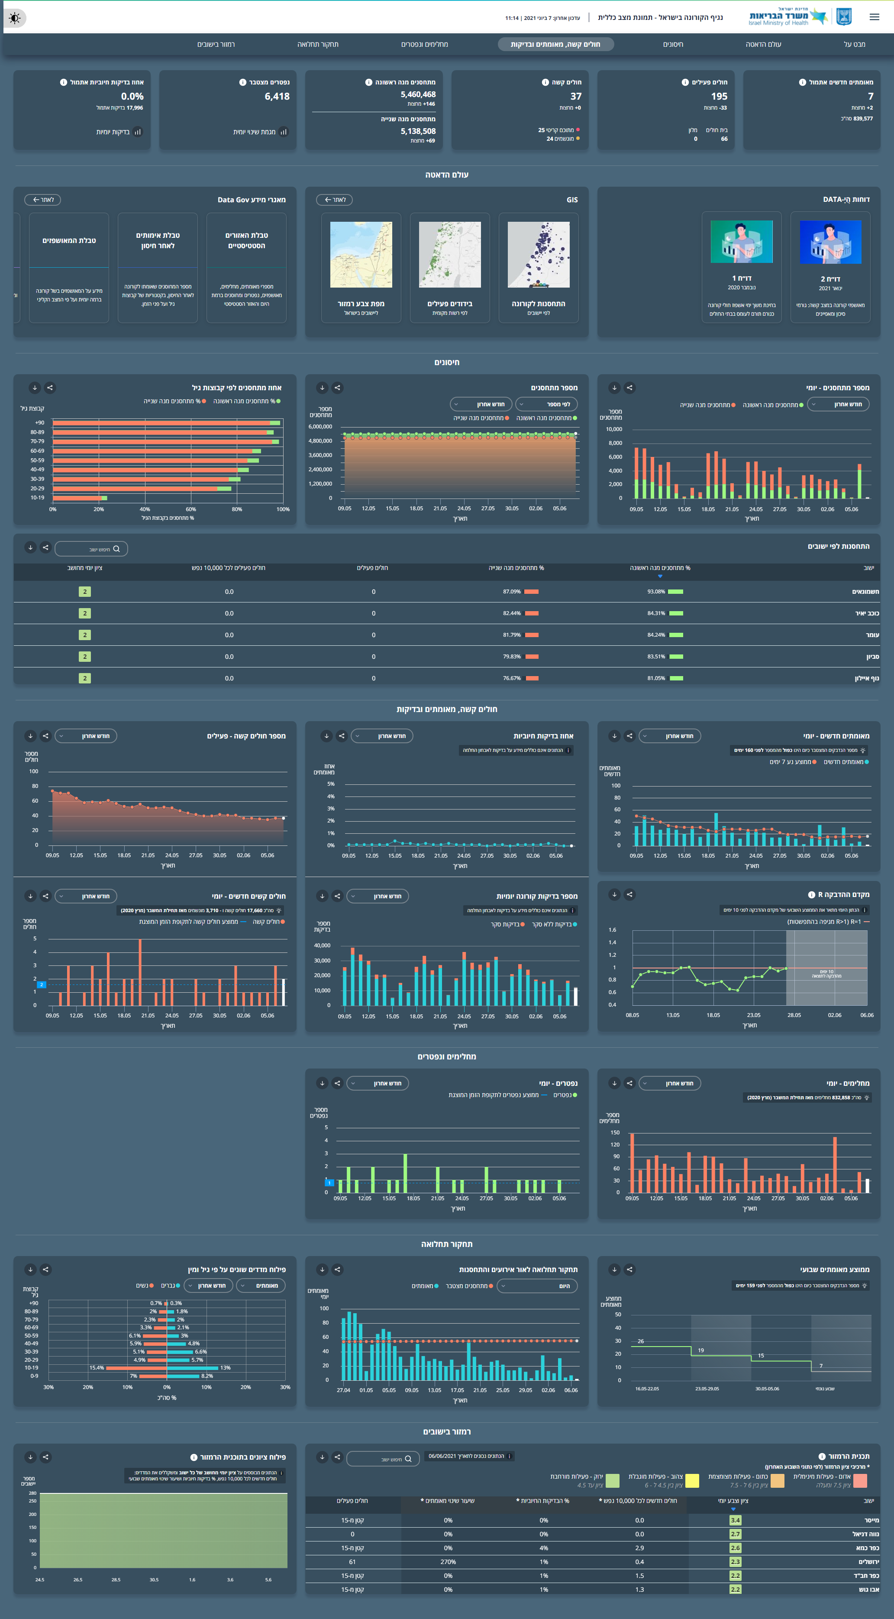Click info icon beside מאומתים חדשים אתמול

coord(802,82)
